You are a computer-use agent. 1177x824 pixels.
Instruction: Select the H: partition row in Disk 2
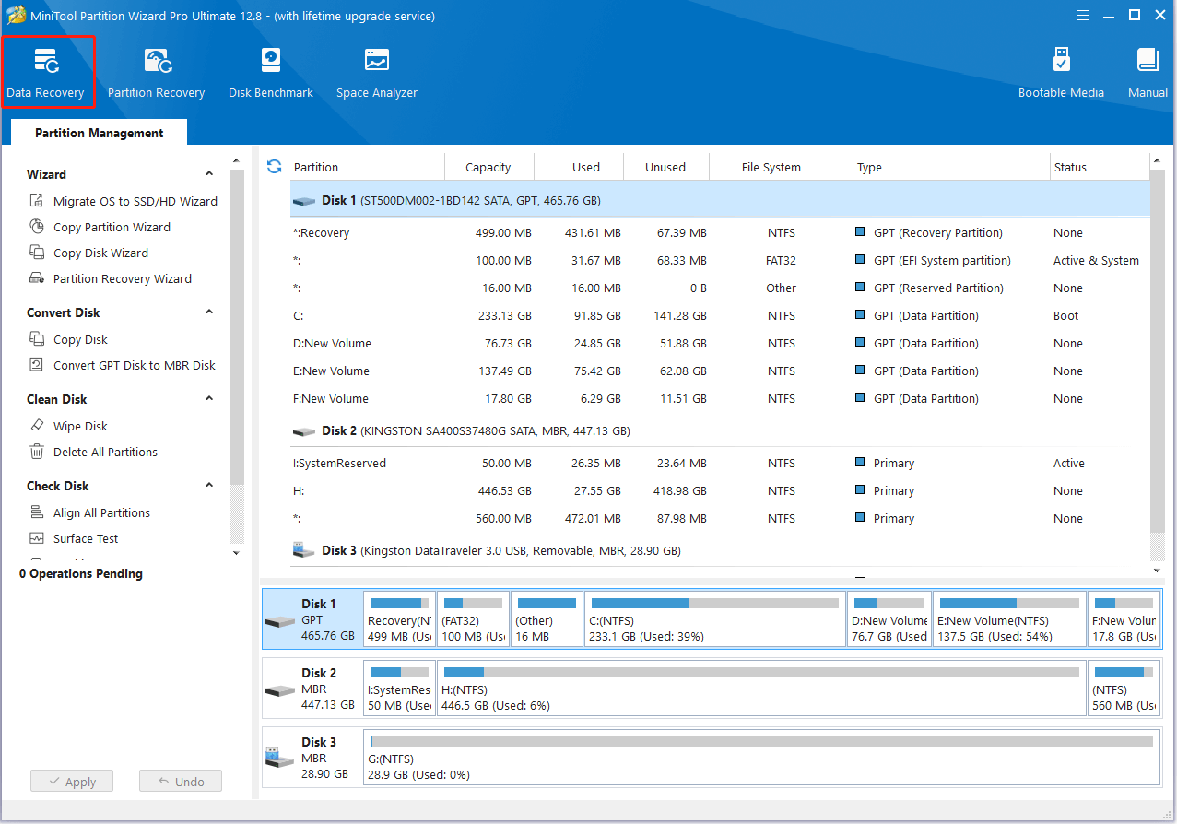click(720, 491)
